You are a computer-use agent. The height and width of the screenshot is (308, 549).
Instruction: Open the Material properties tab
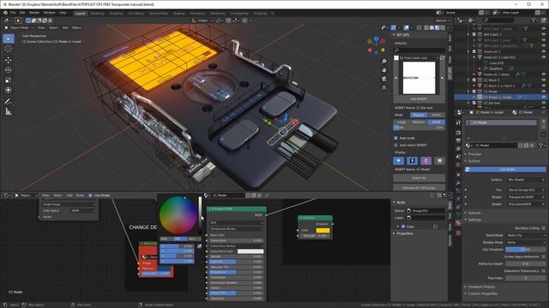point(458,222)
